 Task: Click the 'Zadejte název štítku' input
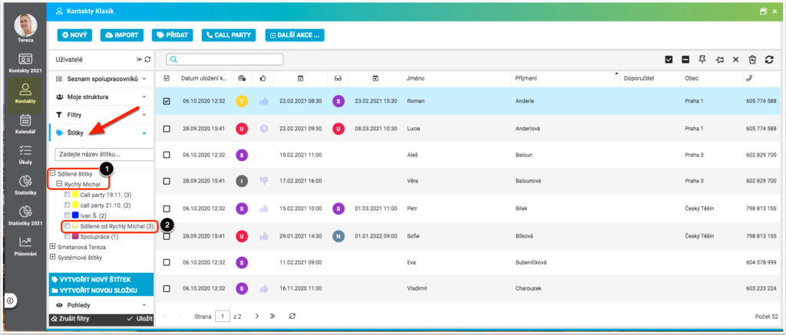point(104,154)
